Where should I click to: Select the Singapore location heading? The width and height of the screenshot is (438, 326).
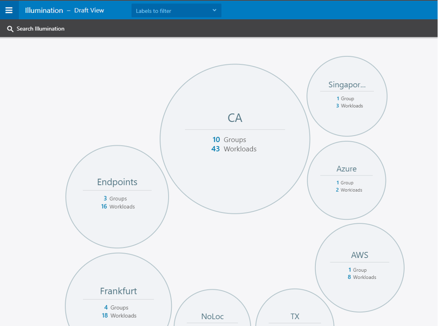coord(347,85)
